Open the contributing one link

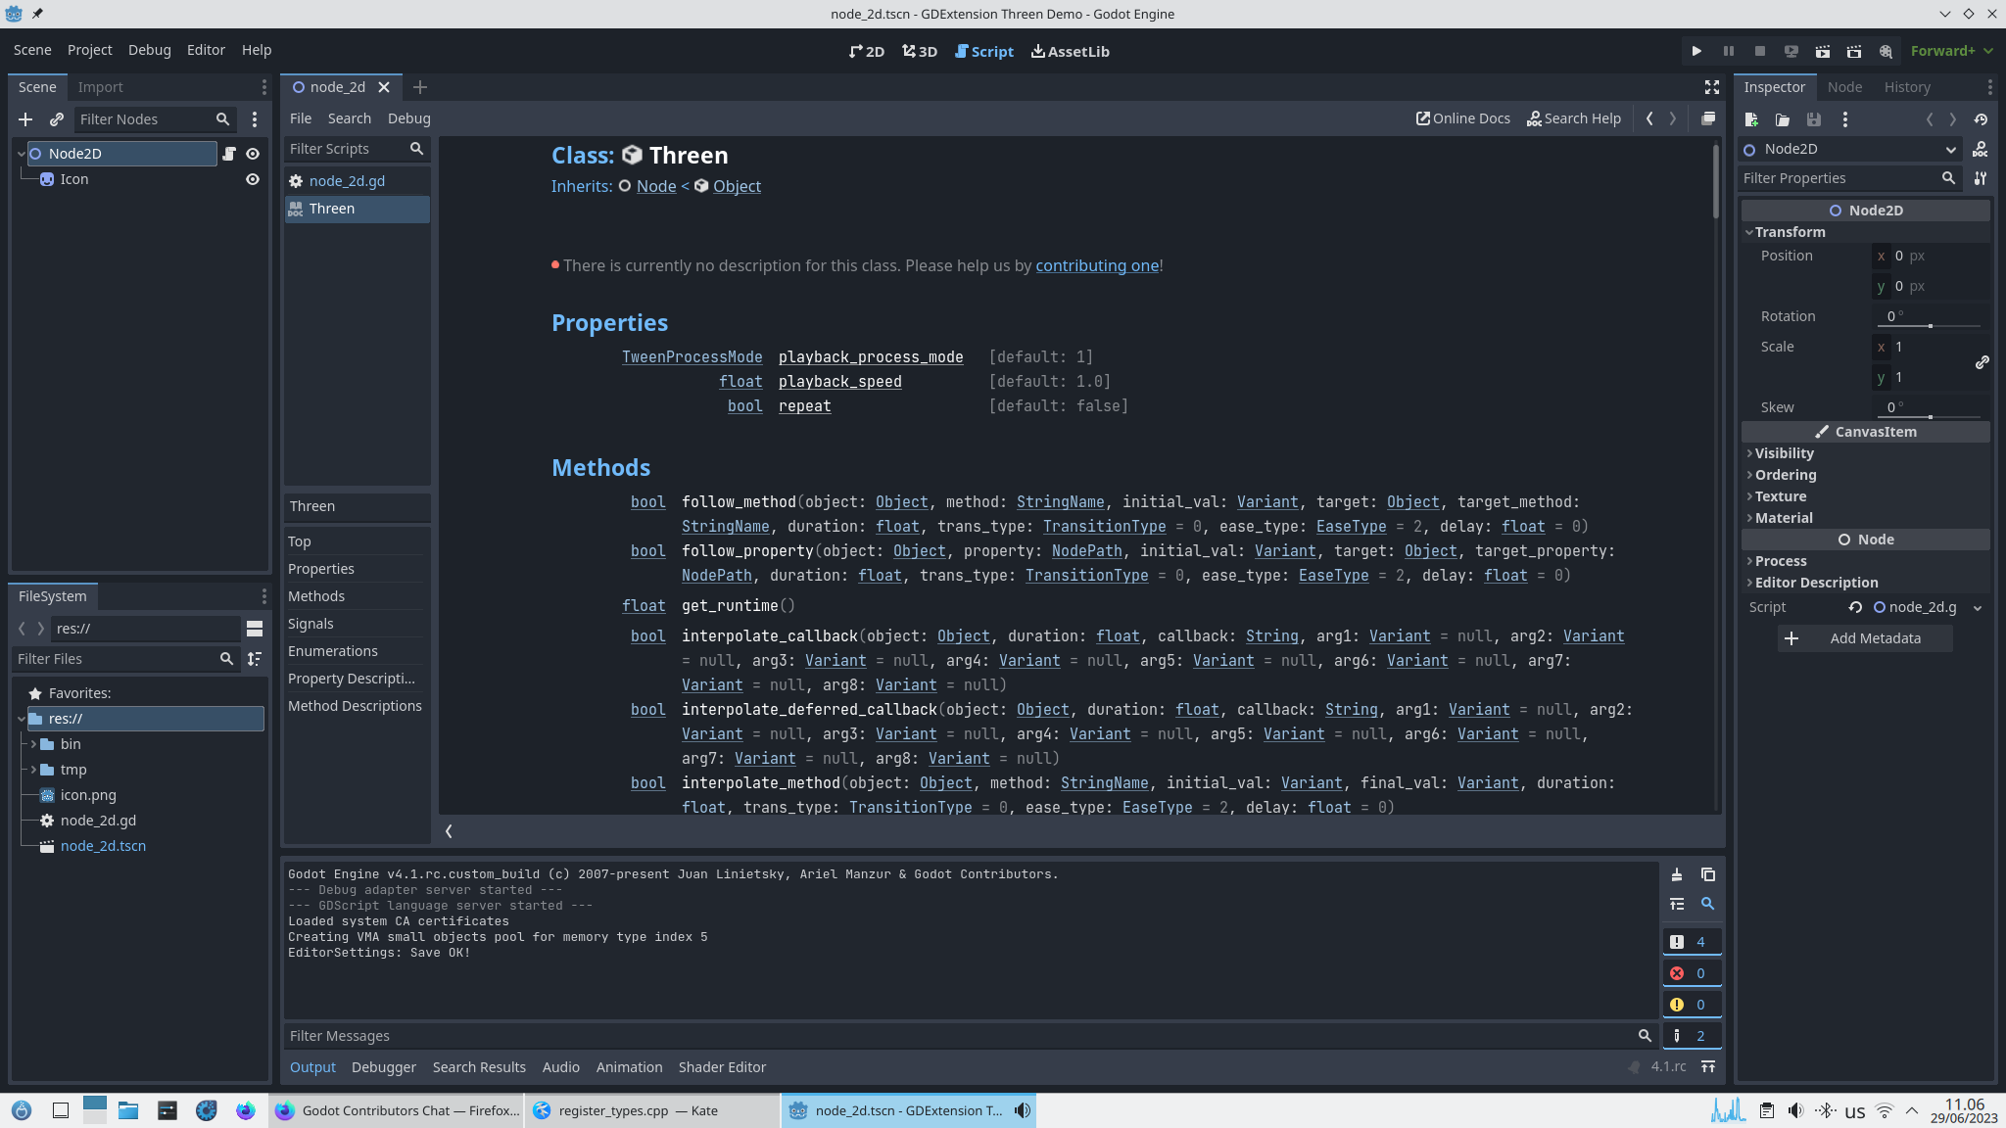(1097, 265)
